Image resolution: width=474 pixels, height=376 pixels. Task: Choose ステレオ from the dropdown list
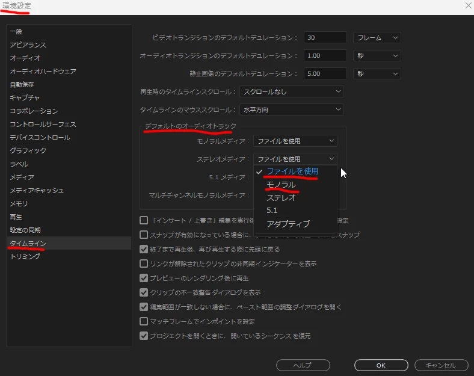281,198
